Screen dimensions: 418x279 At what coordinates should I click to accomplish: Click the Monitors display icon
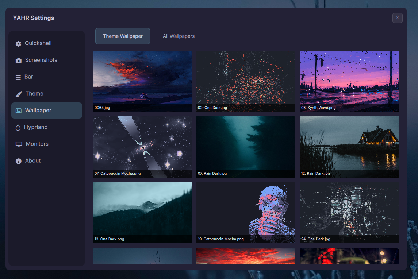[19, 144]
